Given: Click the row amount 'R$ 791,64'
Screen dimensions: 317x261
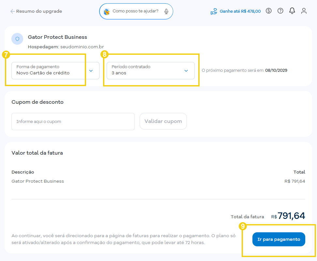Looking at the screenshot, I should 295,181.
